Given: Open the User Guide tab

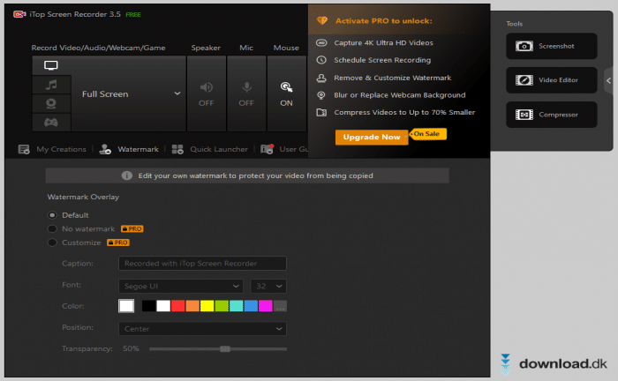Looking at the screenshot, I should (293, 149).
